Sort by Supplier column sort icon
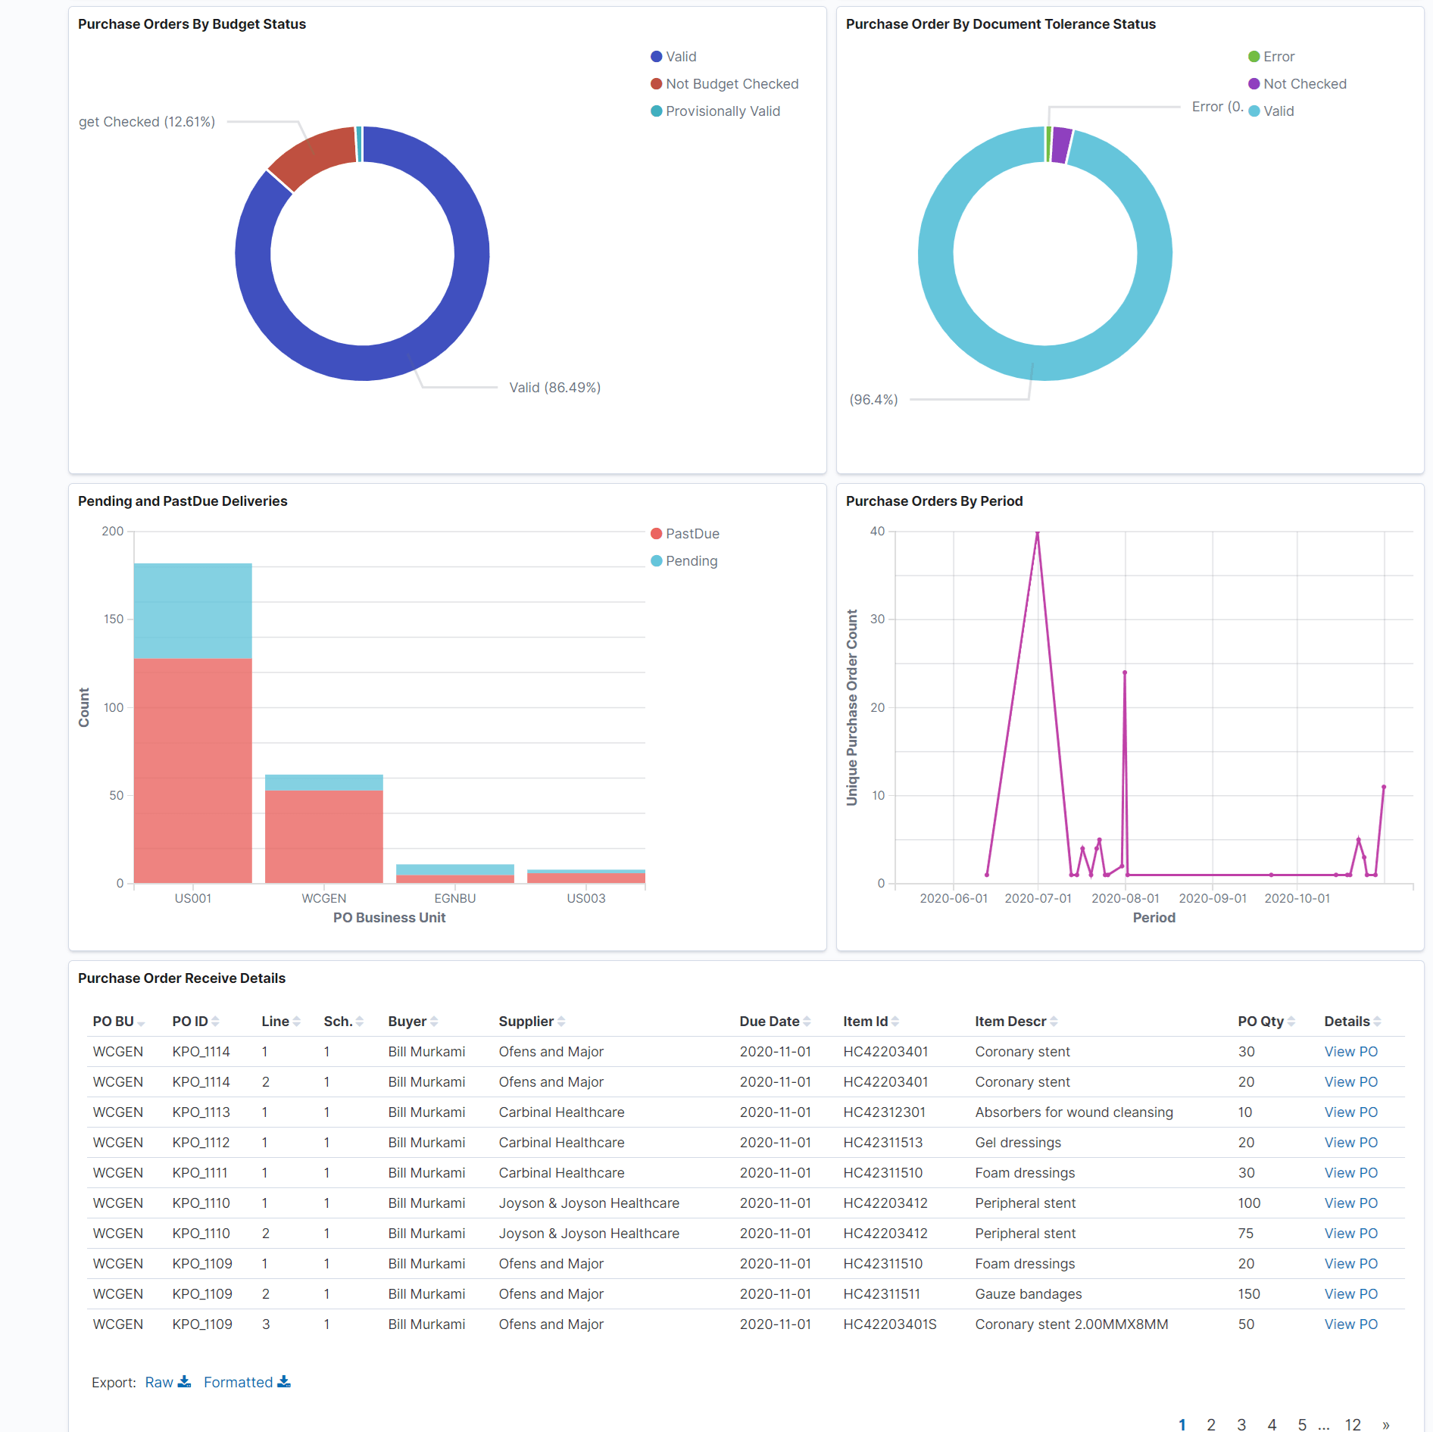 [x=561, y=1022]
